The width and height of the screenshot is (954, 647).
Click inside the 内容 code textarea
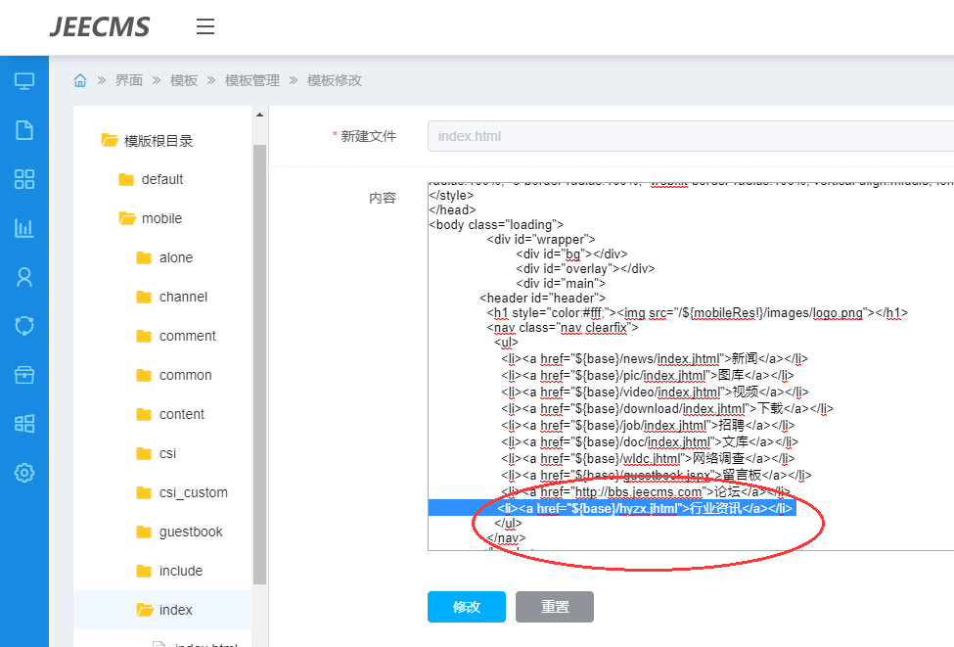pyautogui.click(x=691, y=366)
